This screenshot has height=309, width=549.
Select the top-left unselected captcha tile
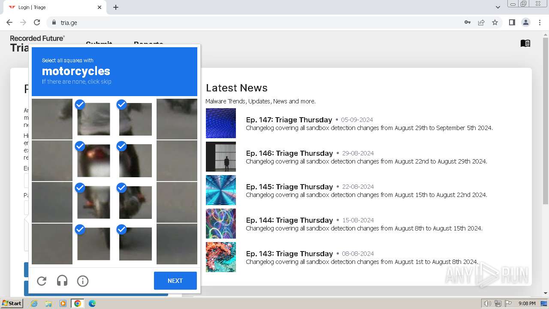[x=52, y=119]
